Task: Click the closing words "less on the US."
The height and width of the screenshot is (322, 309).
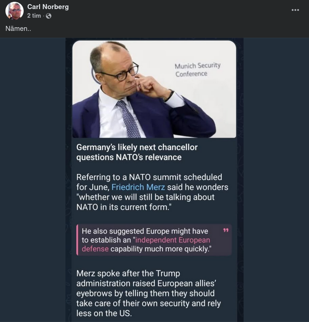Action: [x=104, y=313]
